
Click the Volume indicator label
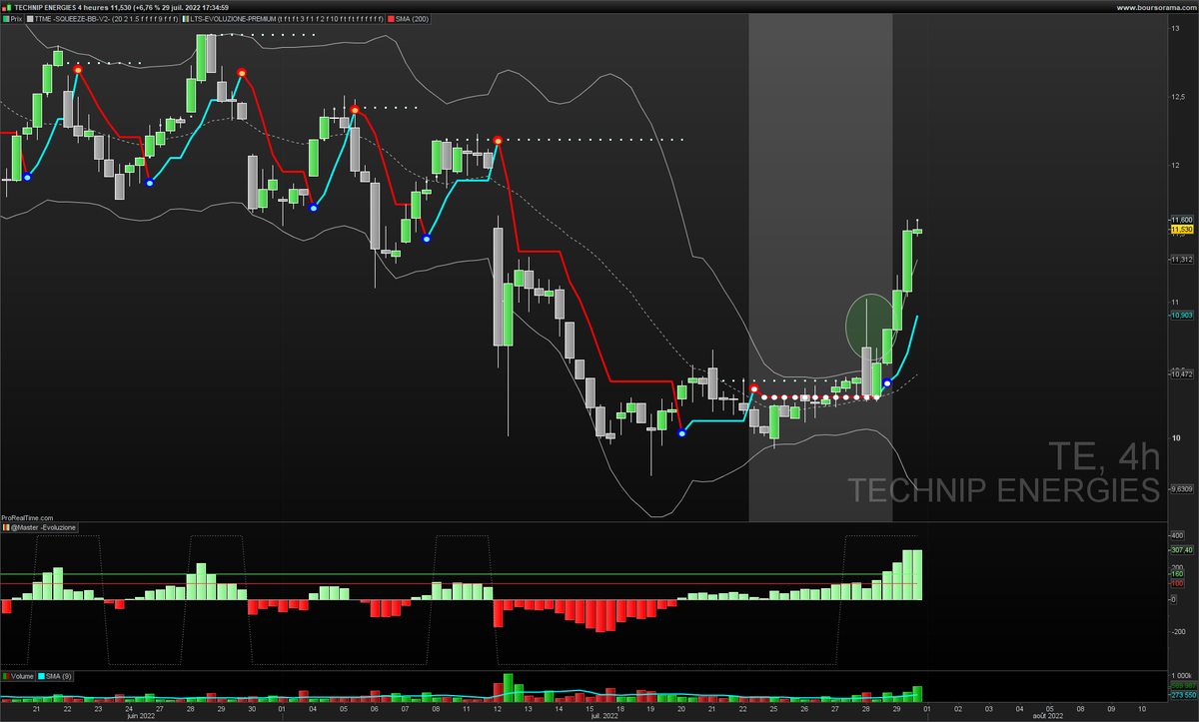(x=16, y=676)
